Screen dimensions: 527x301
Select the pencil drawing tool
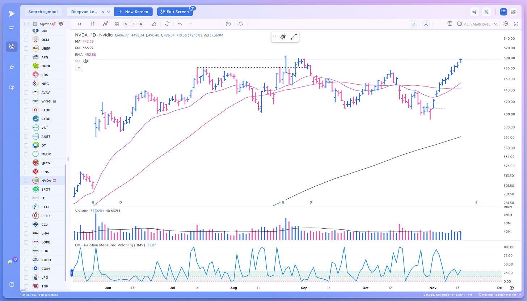tap(155, 24)
